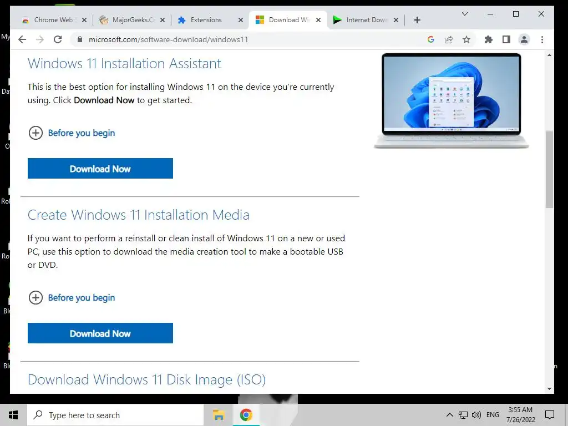Reload the Microsoft download page
This screenshot has width=568, height=426.
(x=58, y=39)
